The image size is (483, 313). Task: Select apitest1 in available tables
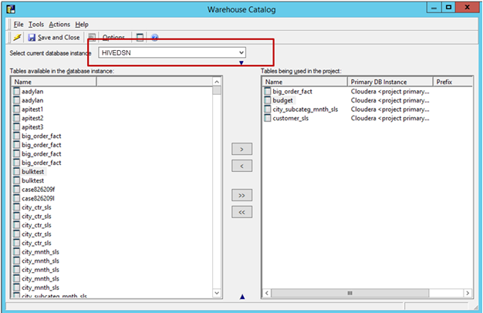click(32, 109)
